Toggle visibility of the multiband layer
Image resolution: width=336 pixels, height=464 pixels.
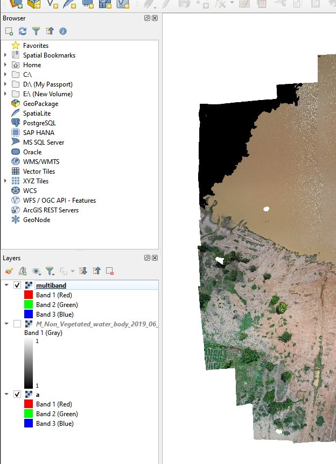click(x=17, y=285)
